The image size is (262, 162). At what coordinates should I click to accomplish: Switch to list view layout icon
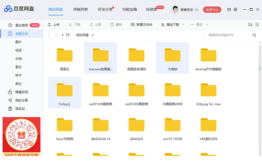[257, 25]
